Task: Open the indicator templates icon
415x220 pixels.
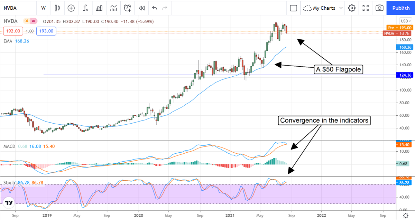Action: (113, 8)
